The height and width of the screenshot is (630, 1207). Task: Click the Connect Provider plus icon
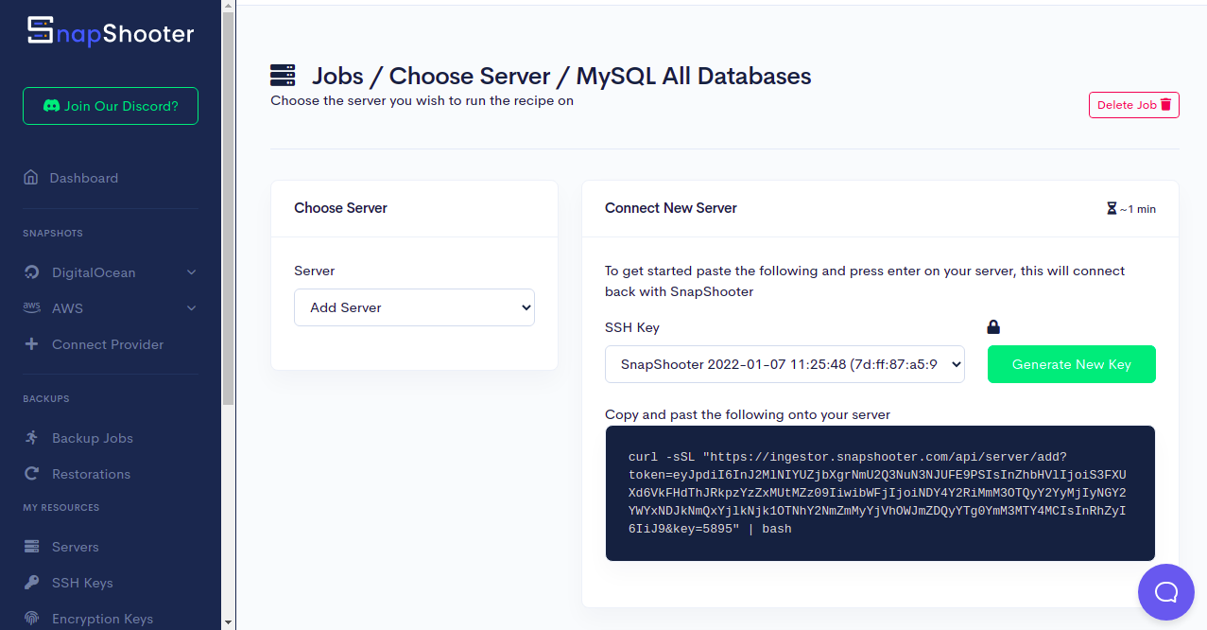(x=31, y=344)
